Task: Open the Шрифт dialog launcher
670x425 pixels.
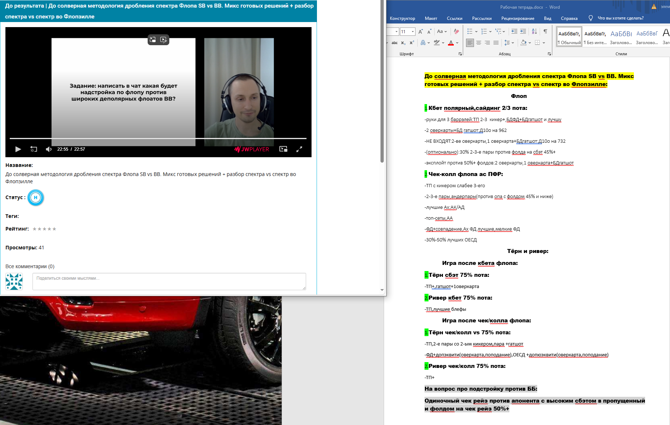Action: click(x=460, y=54)
